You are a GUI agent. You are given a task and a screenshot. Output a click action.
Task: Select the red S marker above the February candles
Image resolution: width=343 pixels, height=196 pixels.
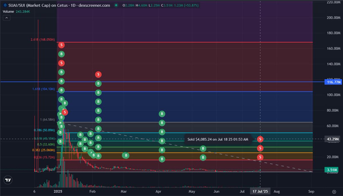pyautogui.click(x=98, y=74)
